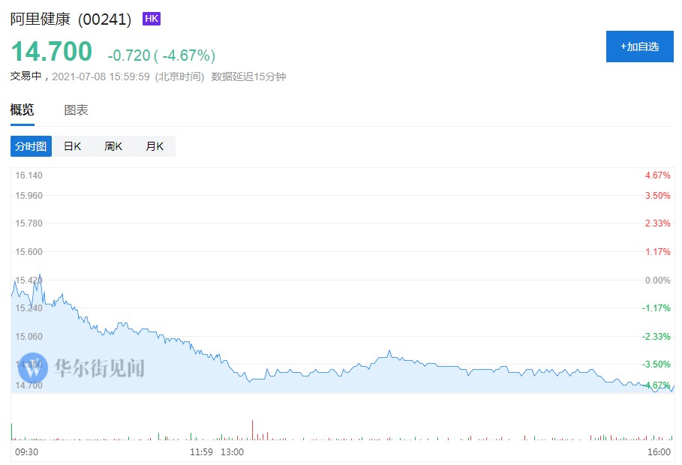Switch to the 概览 tab
Screen dimensions: 682x465
click(23, 110)
